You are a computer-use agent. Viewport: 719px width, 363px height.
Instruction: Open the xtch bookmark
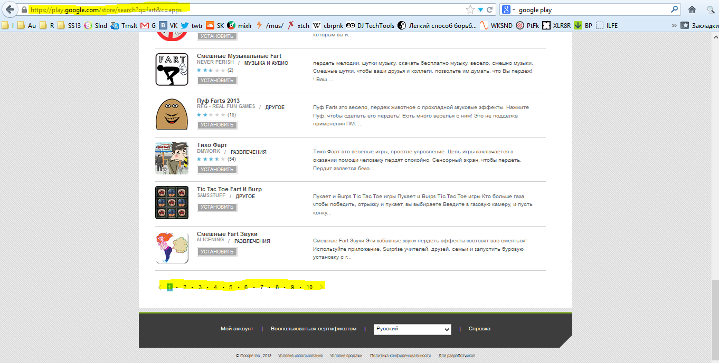point(298,25)
